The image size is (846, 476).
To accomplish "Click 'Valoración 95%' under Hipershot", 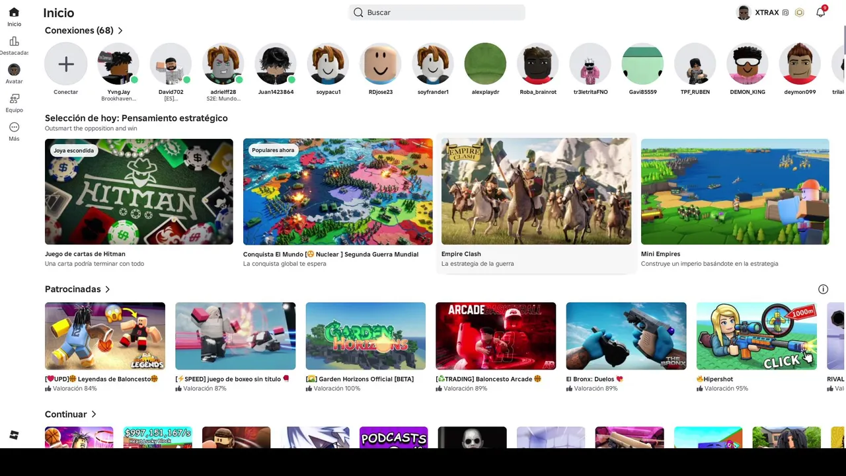I will pos(726,389).
